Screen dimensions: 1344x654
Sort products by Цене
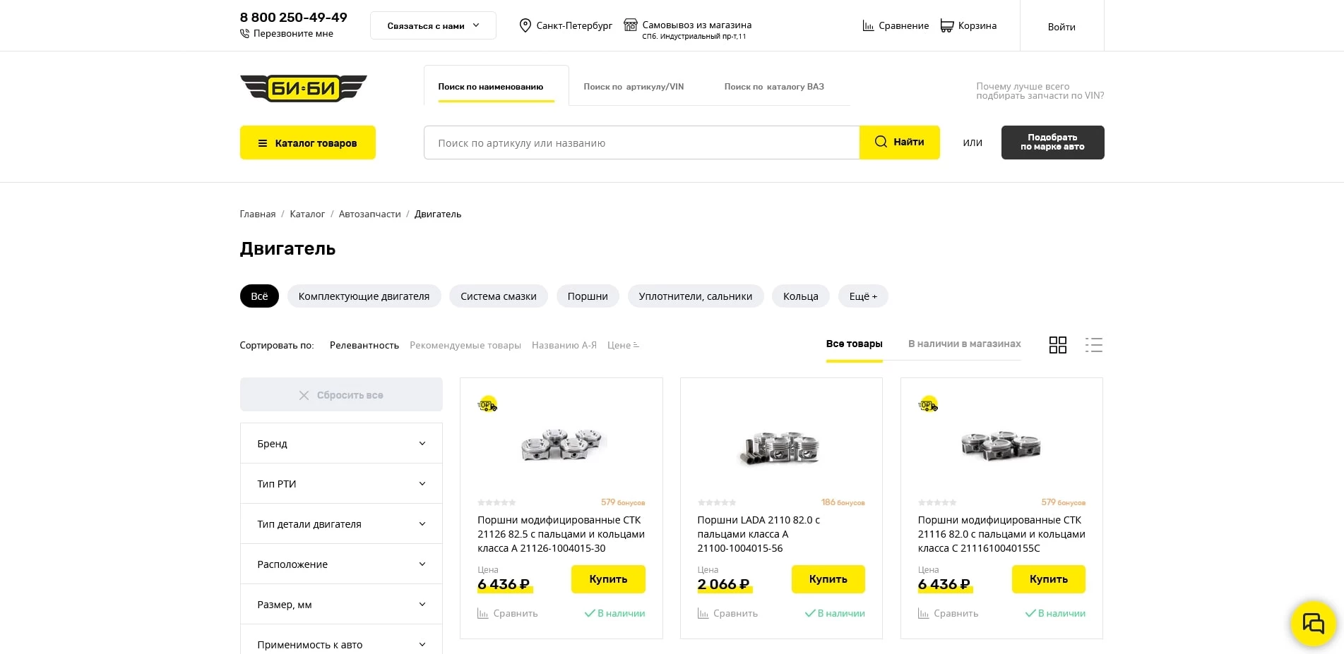coord(622,346)
